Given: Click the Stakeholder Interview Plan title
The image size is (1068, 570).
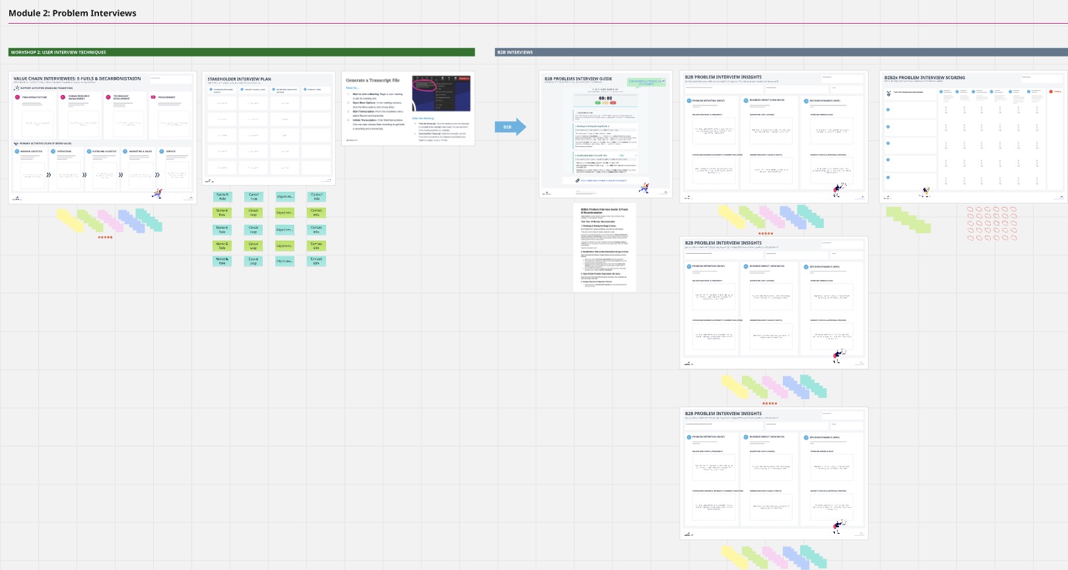Looking at the screenshot, I should pyautogui.click(x=239, y=79).
